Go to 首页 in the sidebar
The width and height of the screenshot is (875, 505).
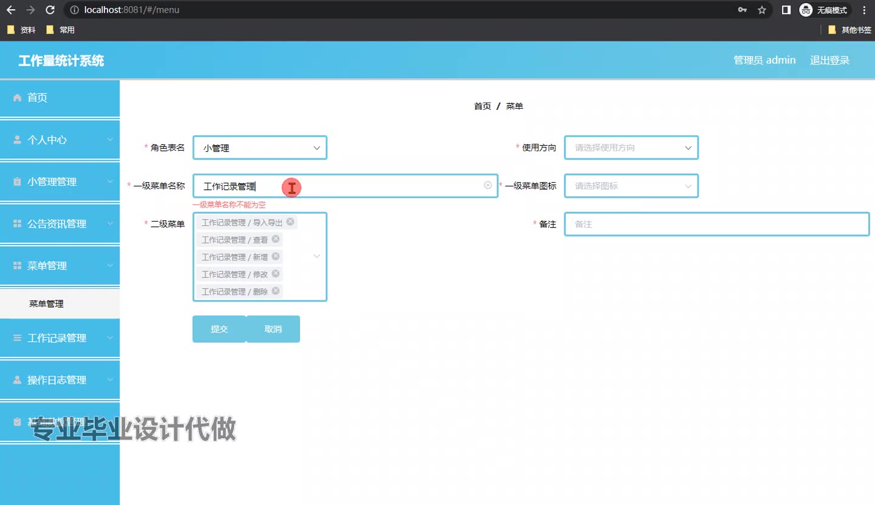pos(60,98)
